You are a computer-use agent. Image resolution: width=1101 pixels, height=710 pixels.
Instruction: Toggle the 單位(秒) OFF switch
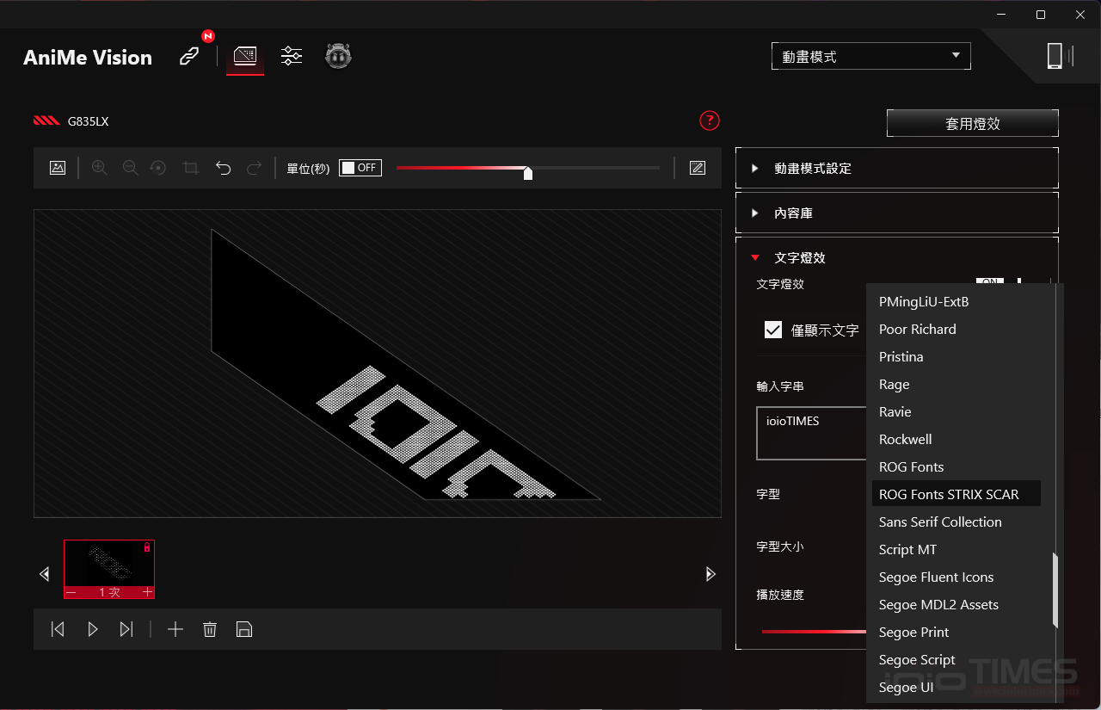coord(360,168)
